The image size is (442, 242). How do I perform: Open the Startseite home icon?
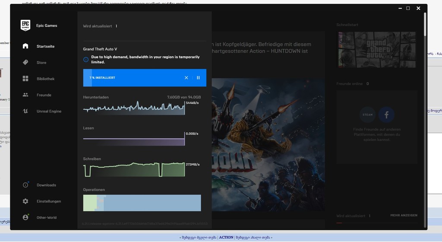(25, 46)
